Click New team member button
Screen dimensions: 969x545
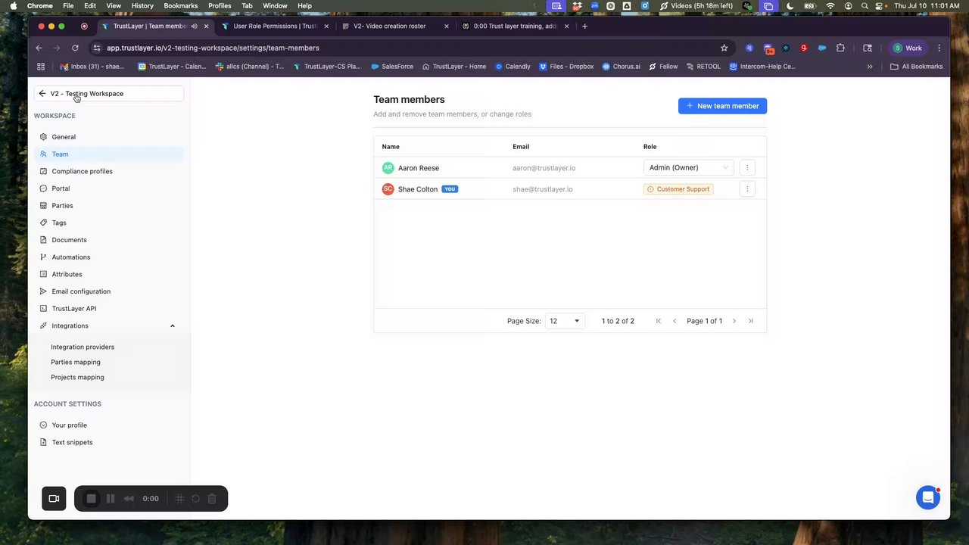[722, 106]
